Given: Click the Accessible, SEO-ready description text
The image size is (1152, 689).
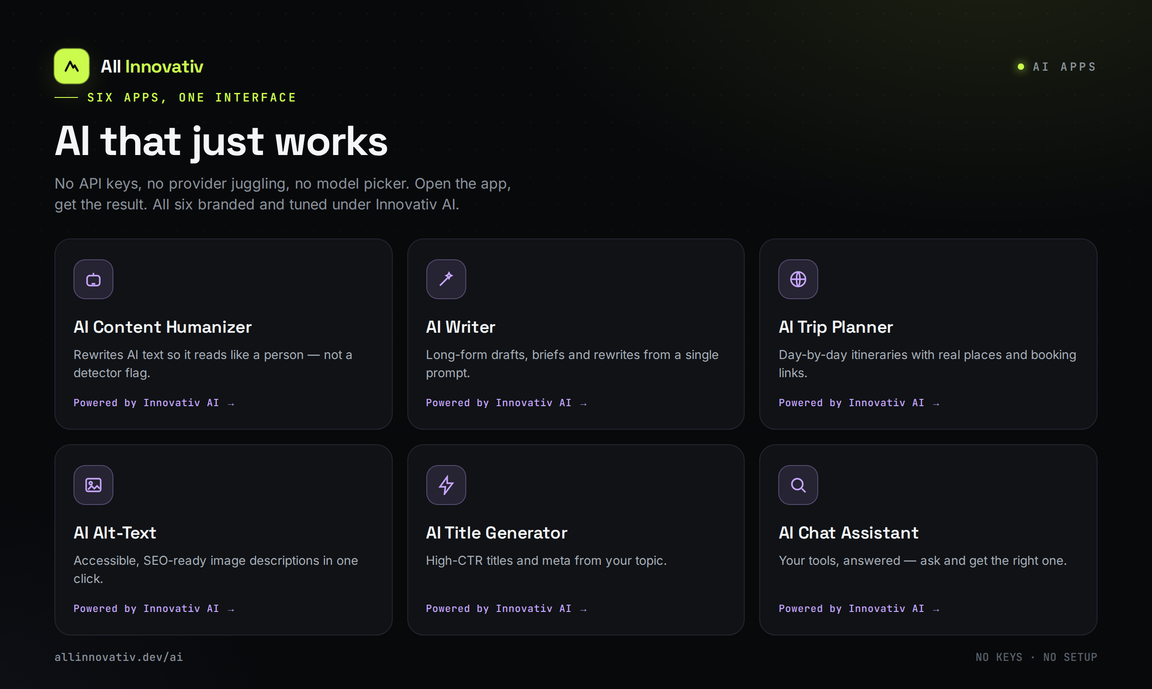Looking at the screenshot, I should click(215, 569).
